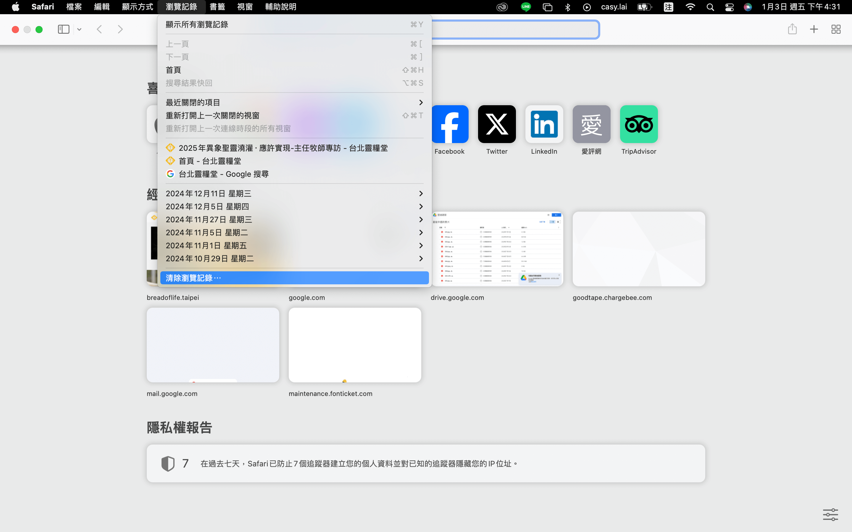Choose 清除瀏覽記錄⋯ menu item
The height and width of the screenshot is (532, 852).
(294, 278)
